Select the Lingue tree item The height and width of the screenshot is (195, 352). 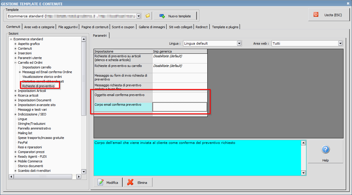point(22,119)
